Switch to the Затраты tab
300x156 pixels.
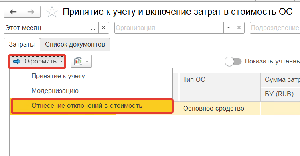click(x=22, y=45)
